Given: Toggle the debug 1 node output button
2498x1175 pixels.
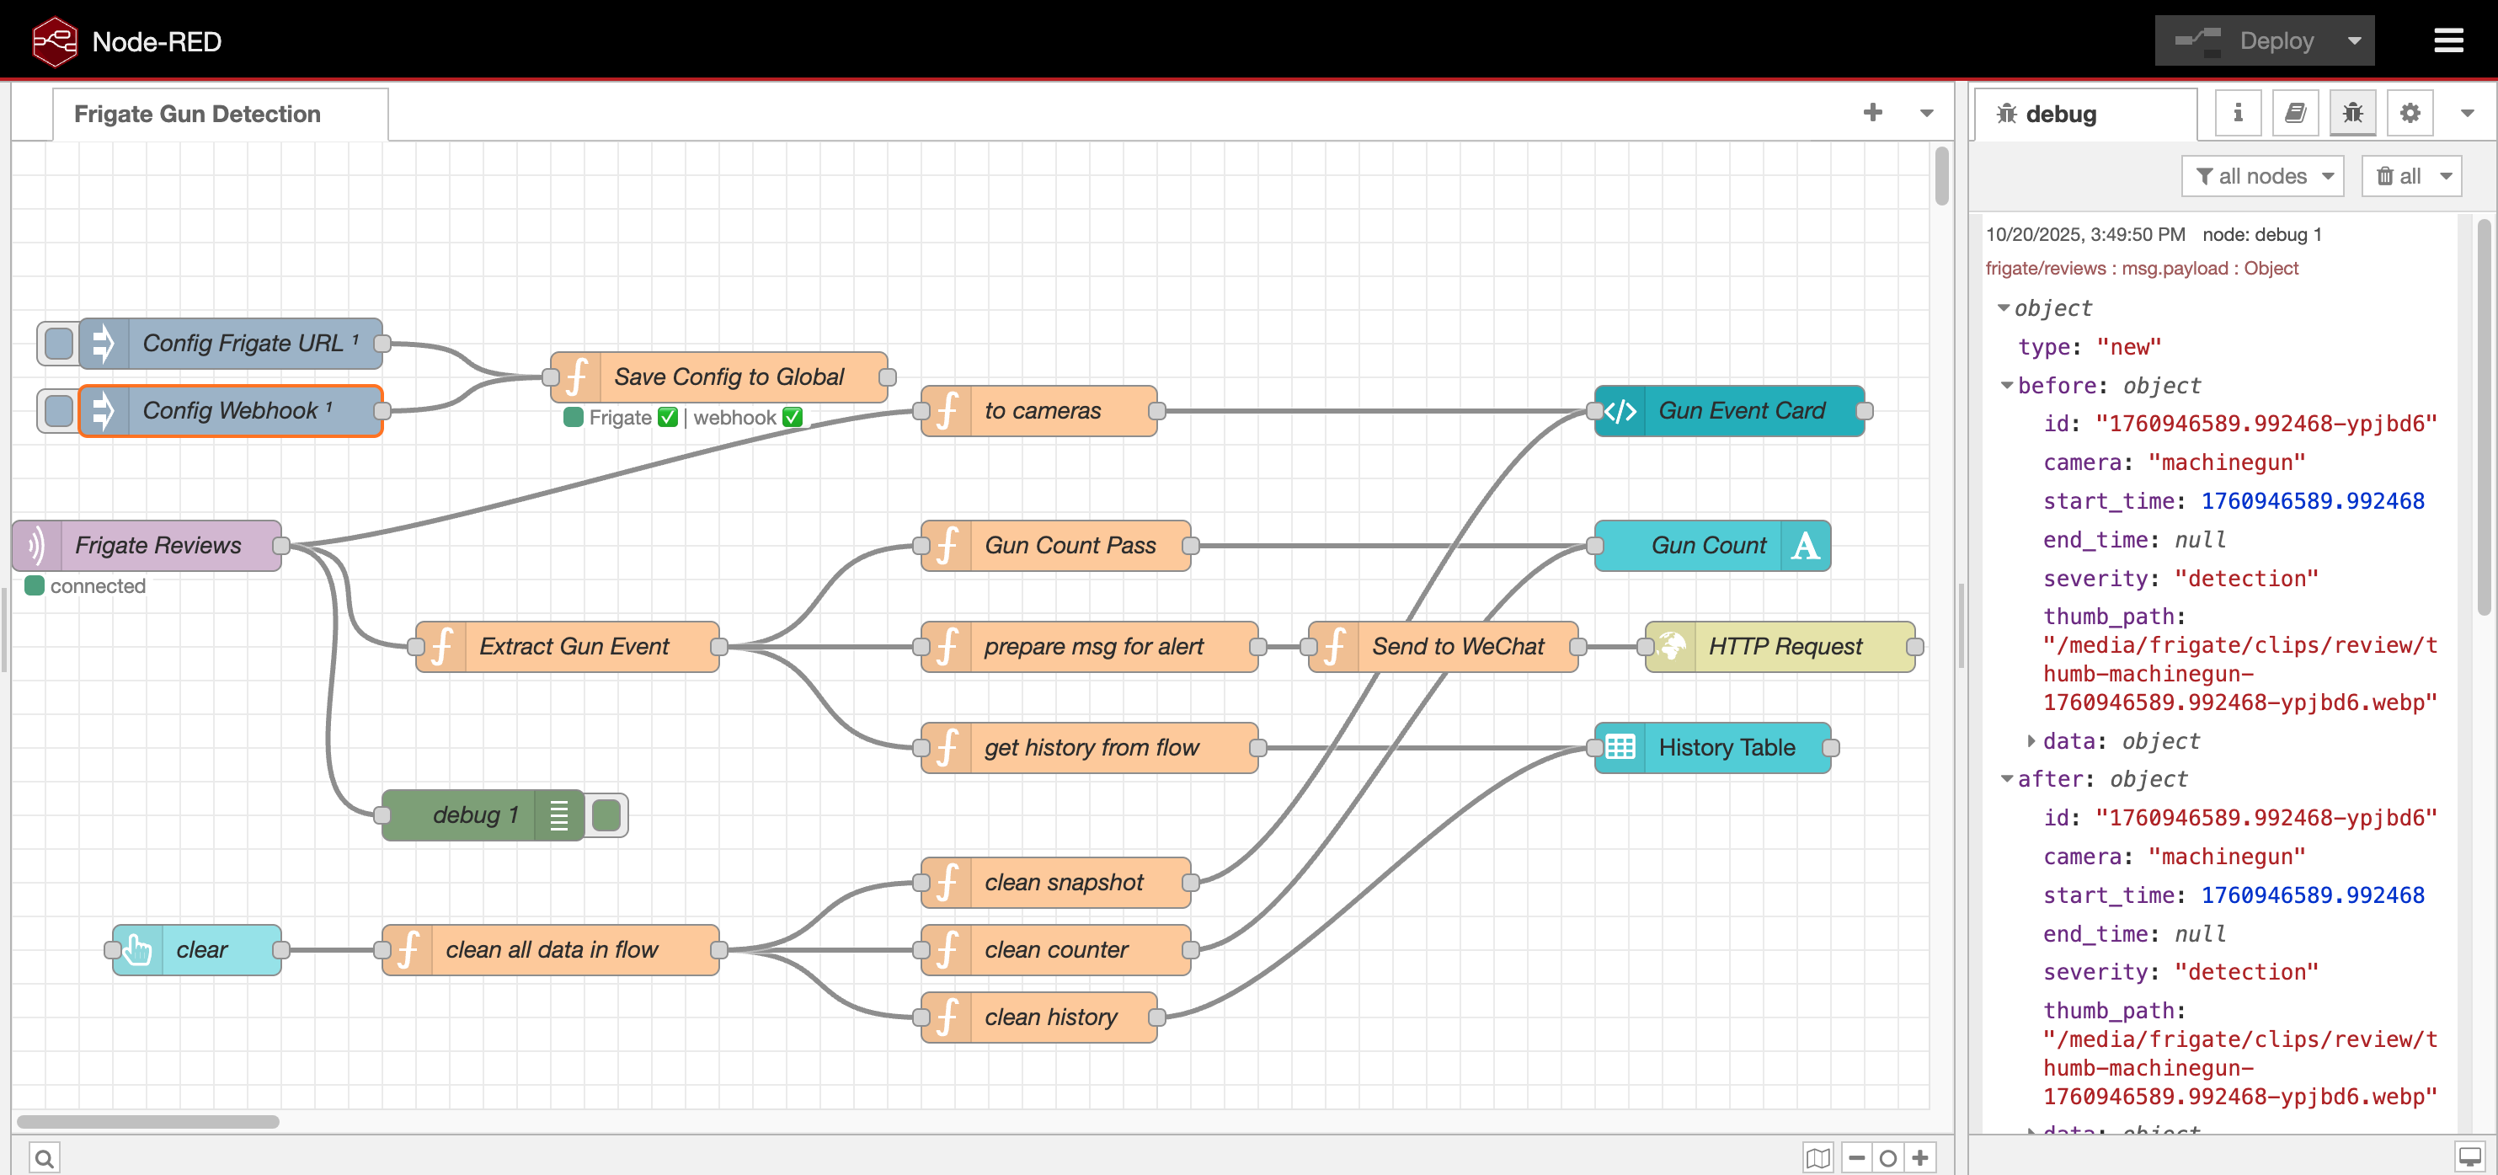Looking at the screenshot, I should point(607,815).
